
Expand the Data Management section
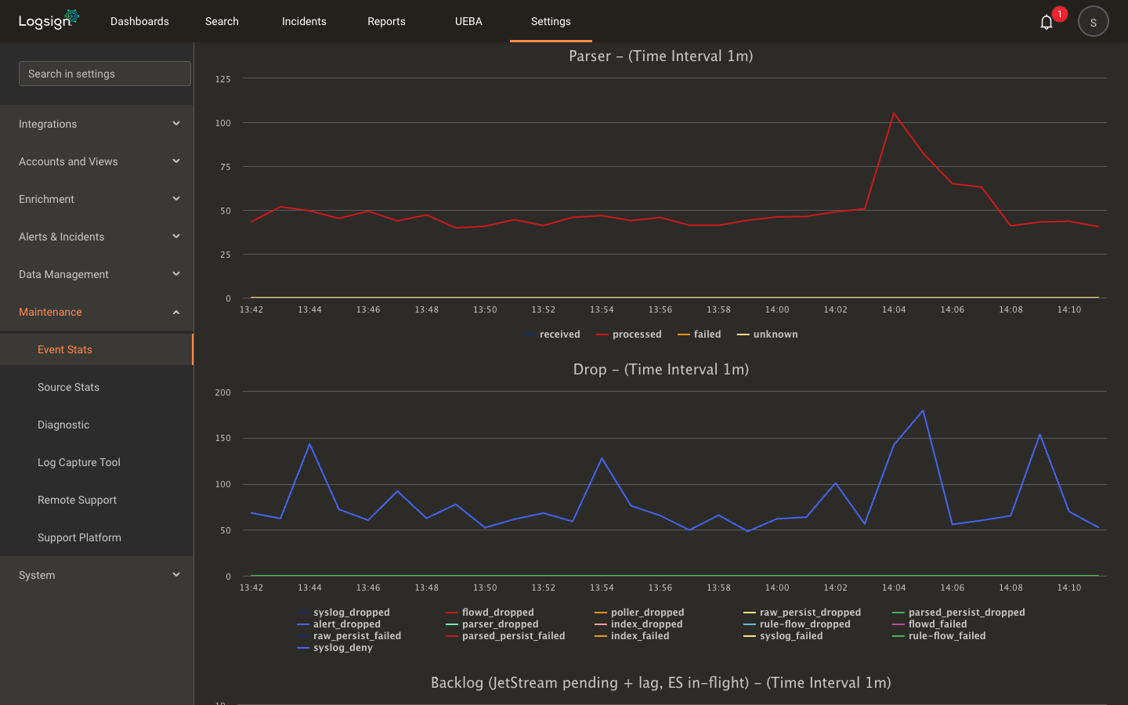pos(97,274)
